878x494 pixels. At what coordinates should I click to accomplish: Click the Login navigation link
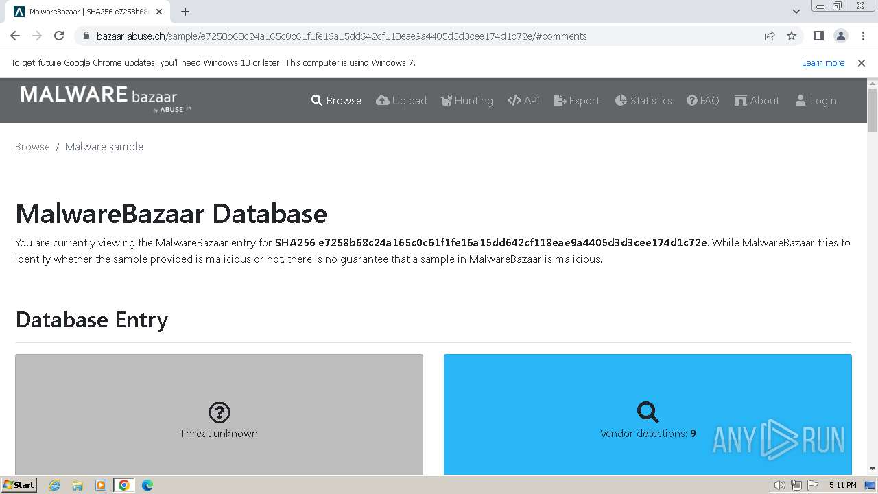[x=816, y=100]
